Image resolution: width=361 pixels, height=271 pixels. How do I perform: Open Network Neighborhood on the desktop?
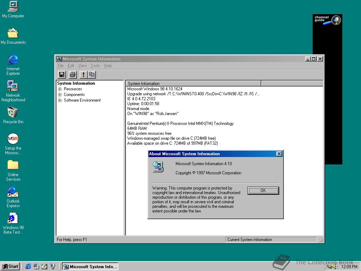[x=13, y=86]
